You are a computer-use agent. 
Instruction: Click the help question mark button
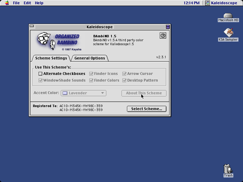click(x=163, y=35)
